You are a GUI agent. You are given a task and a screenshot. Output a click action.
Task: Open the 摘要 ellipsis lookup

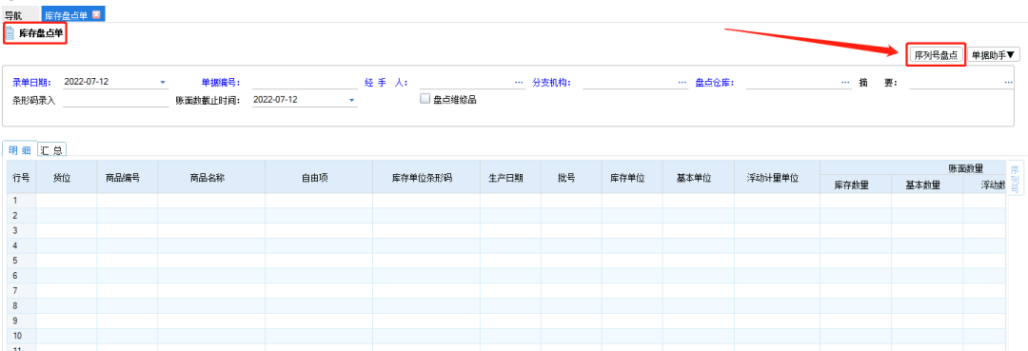[1008, 83]
